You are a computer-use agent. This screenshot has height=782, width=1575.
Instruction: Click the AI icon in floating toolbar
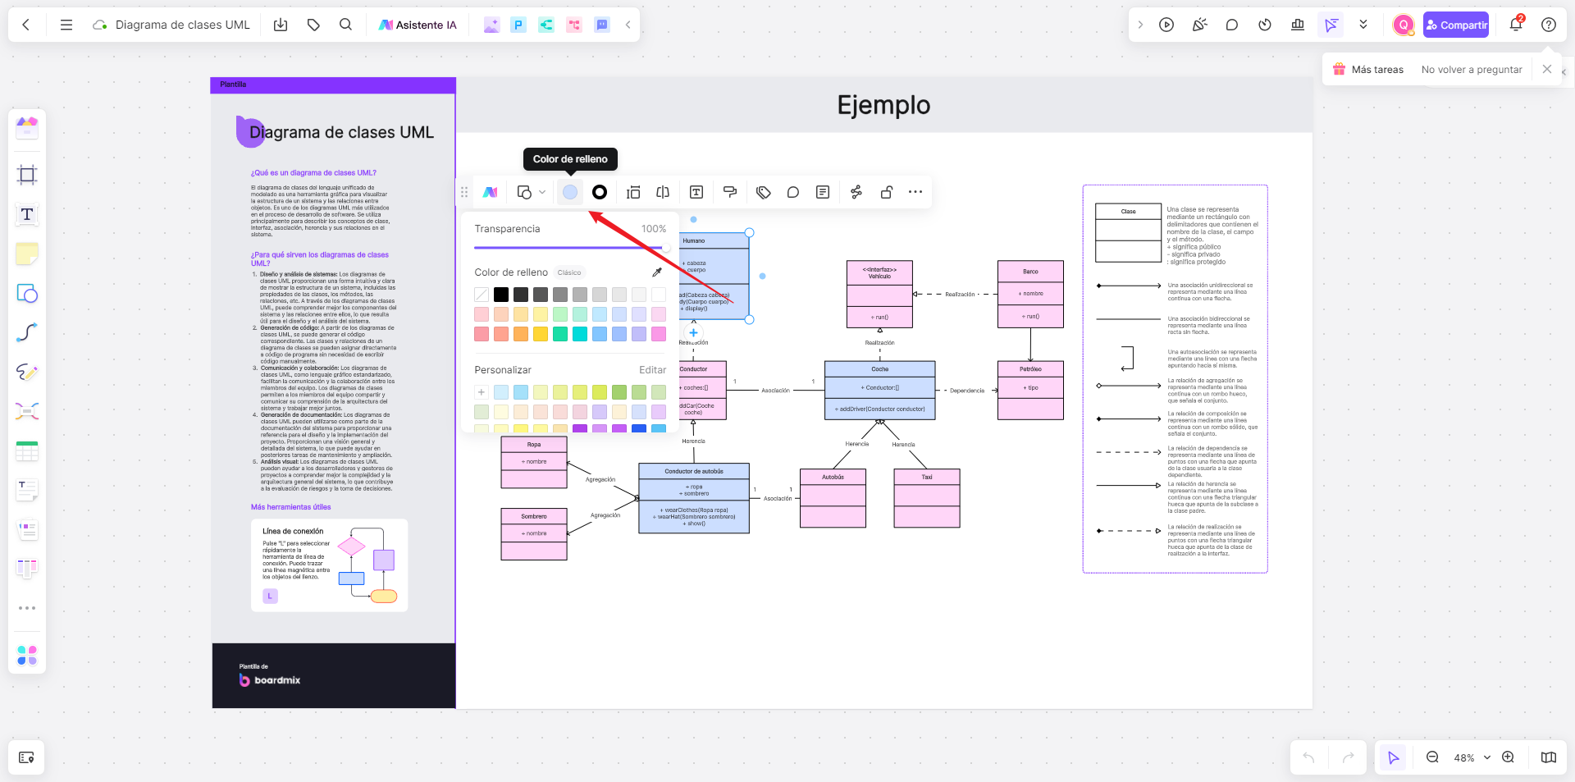(490, 192)
